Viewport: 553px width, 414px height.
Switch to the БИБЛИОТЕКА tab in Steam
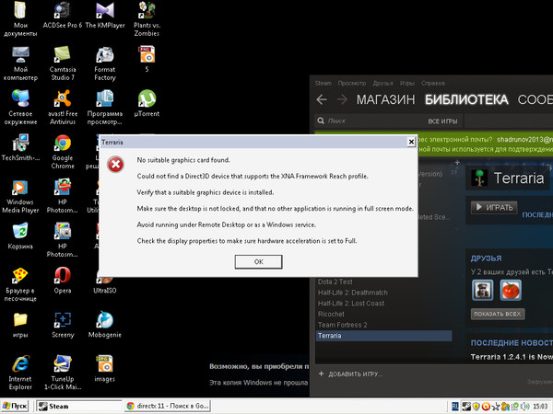(466, 99)
